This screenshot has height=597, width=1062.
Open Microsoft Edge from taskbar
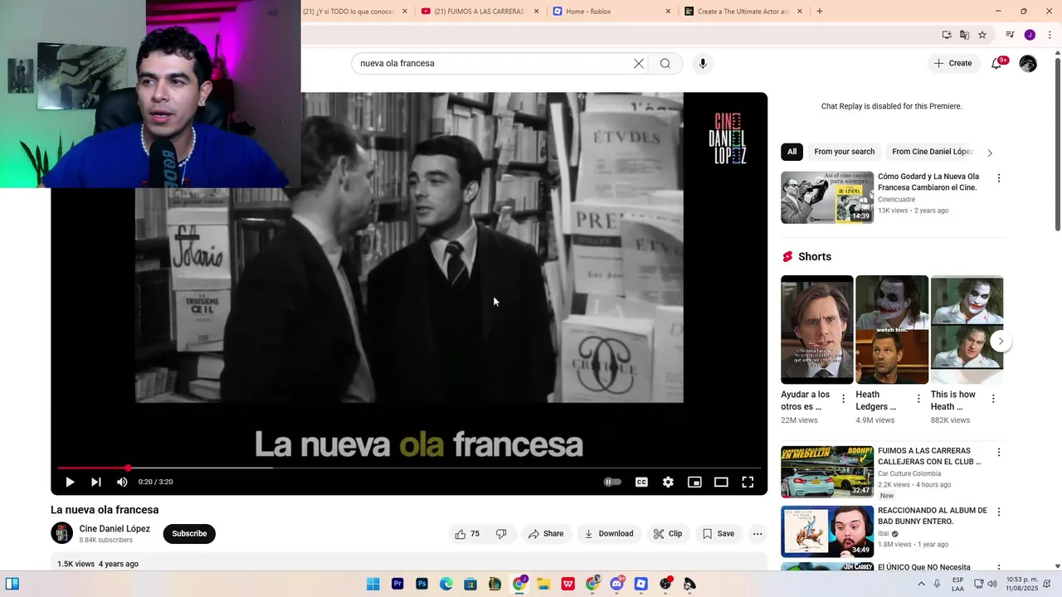[x=446, y=584]
